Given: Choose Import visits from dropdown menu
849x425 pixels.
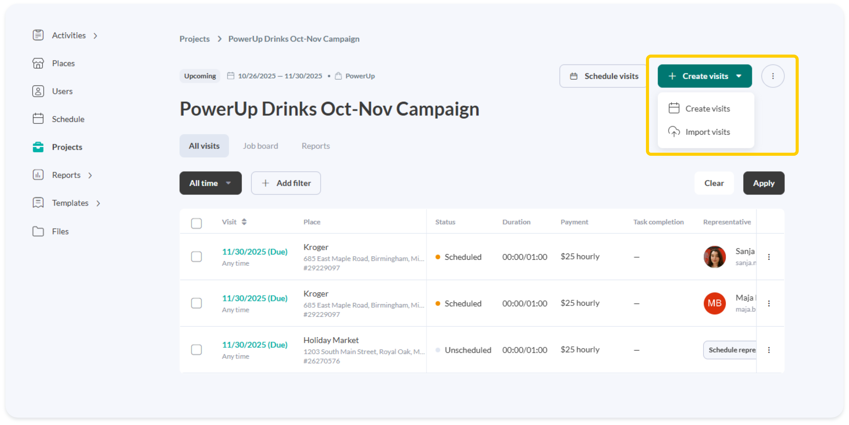Looking at the screenshot, I should coord(707,132).
